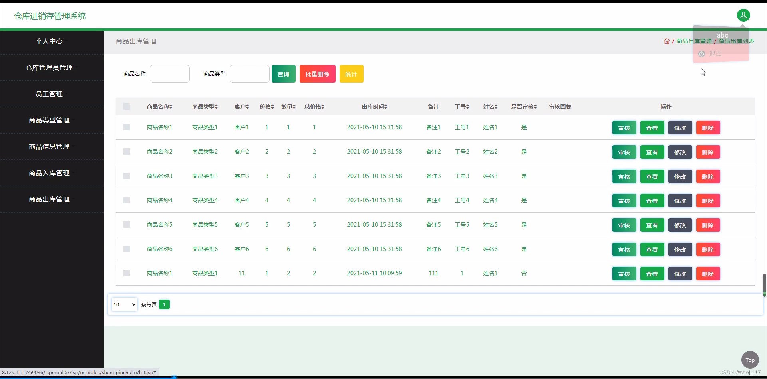Image resolution: width=767 pixels, height=379 pixels.
Task: Sort the table by the 价格 column arrow
Action: [272, 107]
